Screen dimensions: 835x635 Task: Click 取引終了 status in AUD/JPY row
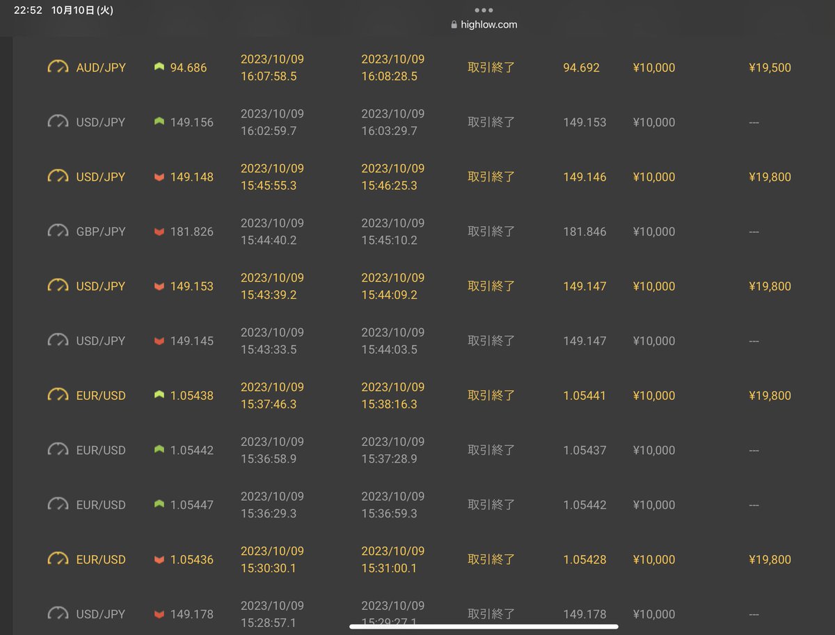point(491,67)
